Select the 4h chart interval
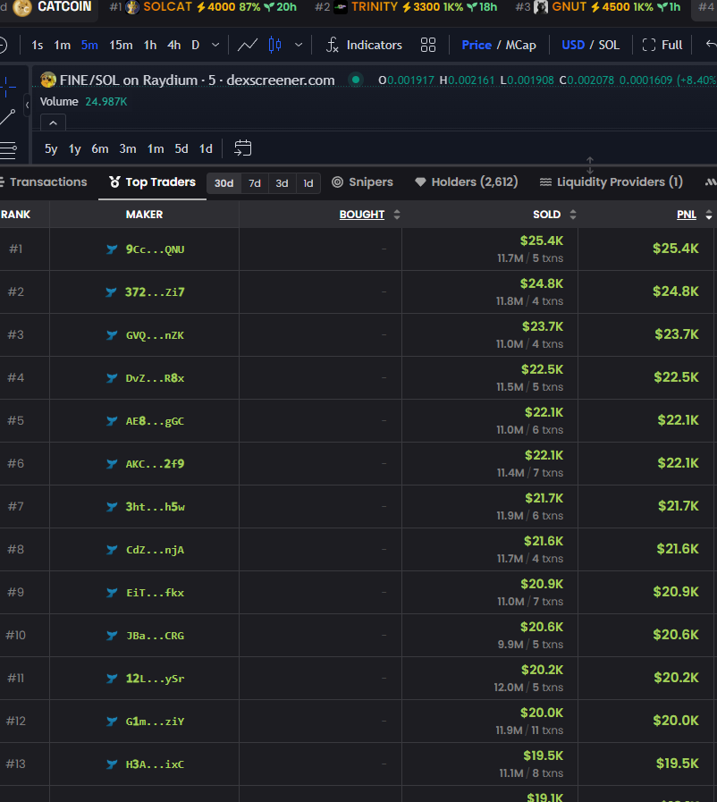The width and height of the screenshot is (717, 802). point(173,45)
